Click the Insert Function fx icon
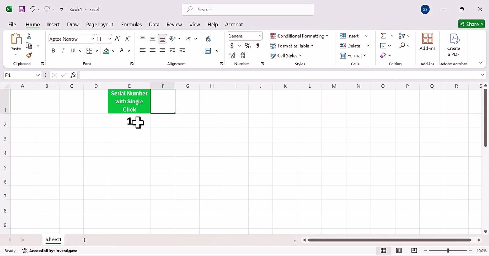The width and height of the screenshot is (489, 256). click(x=73, y=75)
